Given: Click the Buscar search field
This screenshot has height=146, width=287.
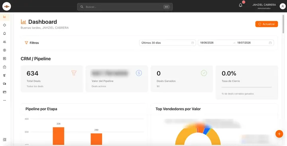Looking at the screenshot, I should pos(125,7).
